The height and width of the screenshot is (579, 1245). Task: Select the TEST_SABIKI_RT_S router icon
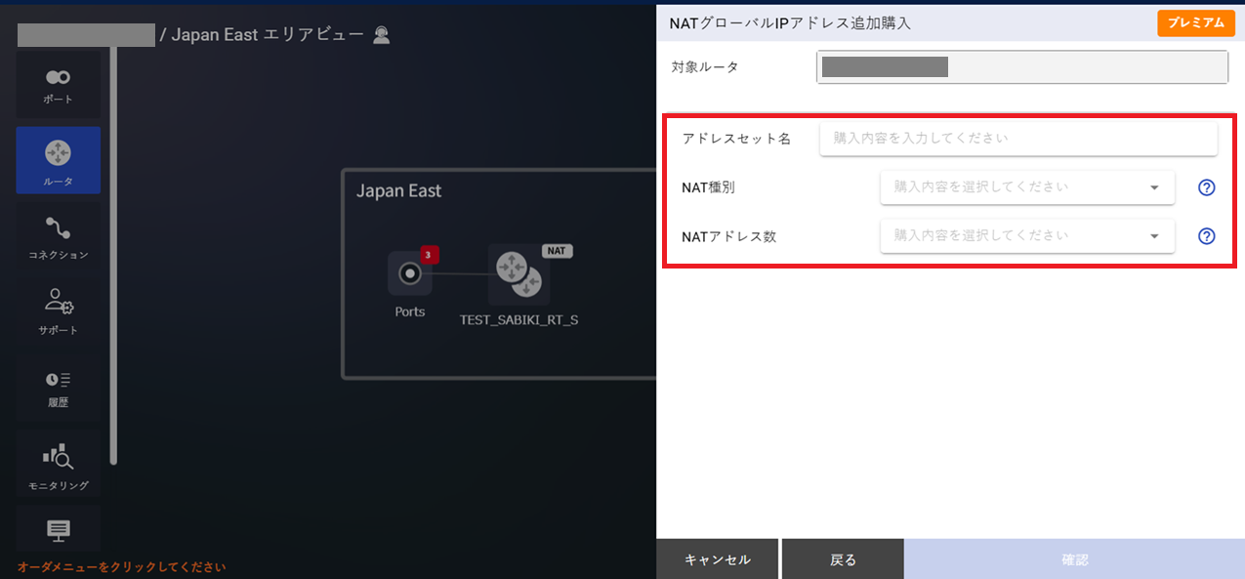tap(519, 274)
